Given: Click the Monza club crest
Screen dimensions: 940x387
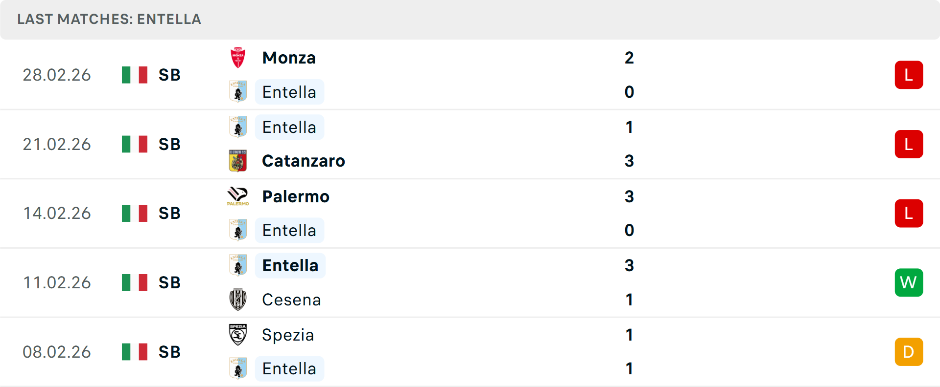Looking at the screenshot, I should point(238,57).
